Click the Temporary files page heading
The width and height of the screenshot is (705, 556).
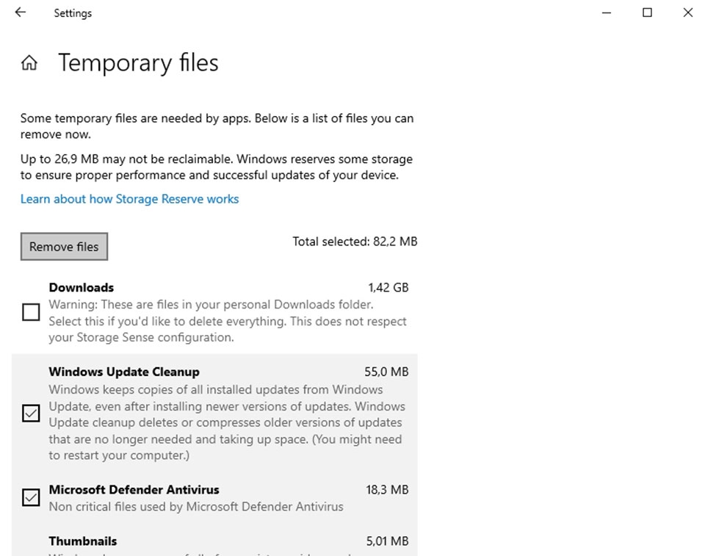(x=138, y=63)
